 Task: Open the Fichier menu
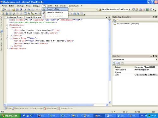coord(4,6)
